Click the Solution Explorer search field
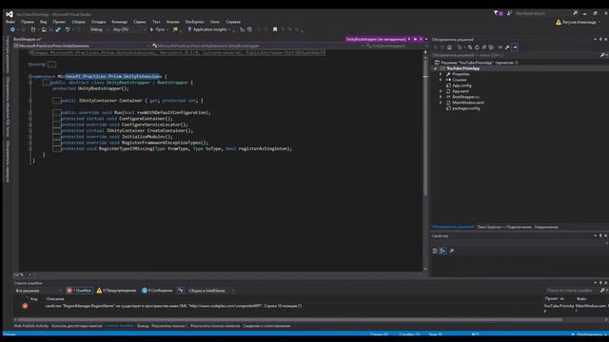The width and height of the screenshot is (609, 342). pyautogui.click(x=515, y=55)
